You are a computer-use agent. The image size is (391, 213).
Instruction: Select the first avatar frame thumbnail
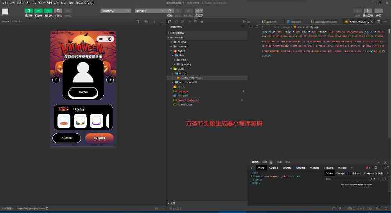tap(64, 121)
